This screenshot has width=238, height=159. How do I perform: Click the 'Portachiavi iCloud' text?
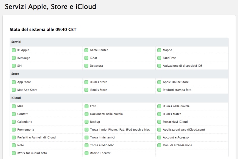[175, 122]
